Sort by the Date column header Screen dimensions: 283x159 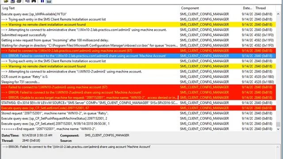(248, 8)
